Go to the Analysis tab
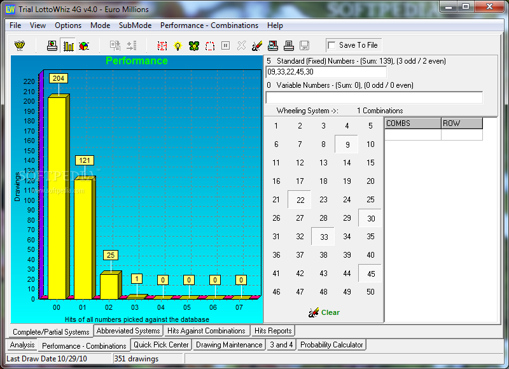Image resolution: width=509 pixels, height=369 pixels. click(x=22, y=345)
